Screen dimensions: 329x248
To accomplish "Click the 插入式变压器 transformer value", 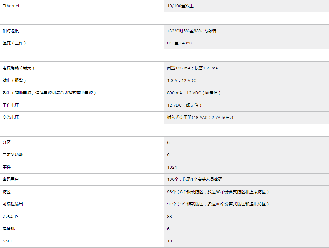I will (200, 118).
